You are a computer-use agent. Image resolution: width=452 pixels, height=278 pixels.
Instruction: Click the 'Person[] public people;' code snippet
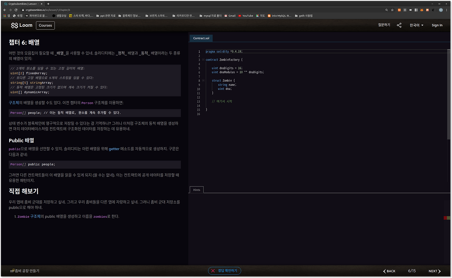click(x=33, y=165)
